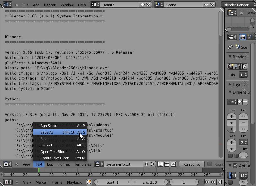Open the Info editor type selector
This screenshot has height=186, width=256.
pyautogui.click(x=7, y=5)
